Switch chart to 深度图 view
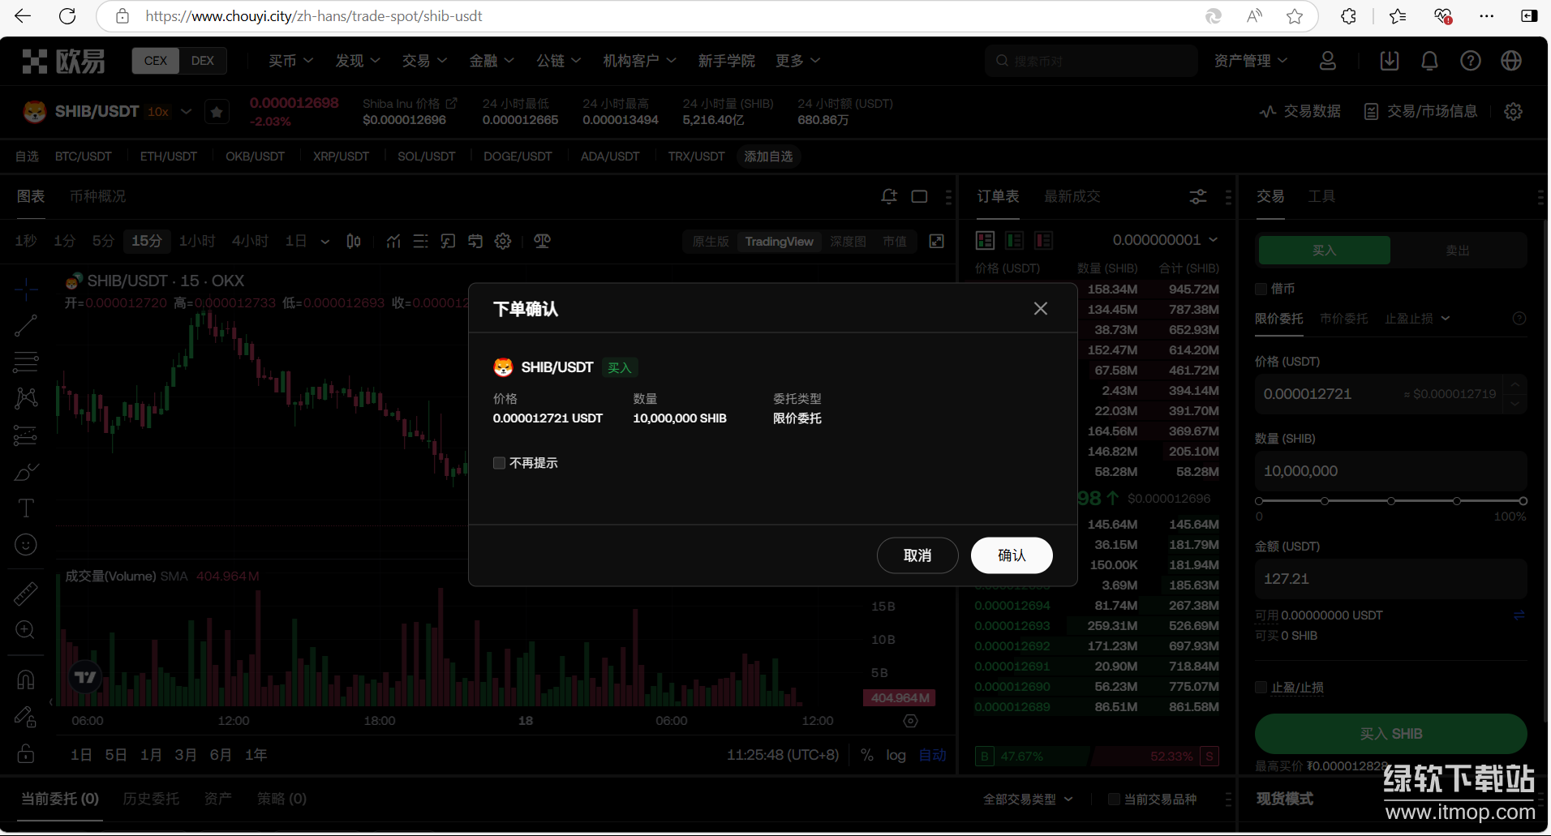Image resolution: width=1551 pixels, height=836 pixels. pyautogui.click(x=848, y=242)
